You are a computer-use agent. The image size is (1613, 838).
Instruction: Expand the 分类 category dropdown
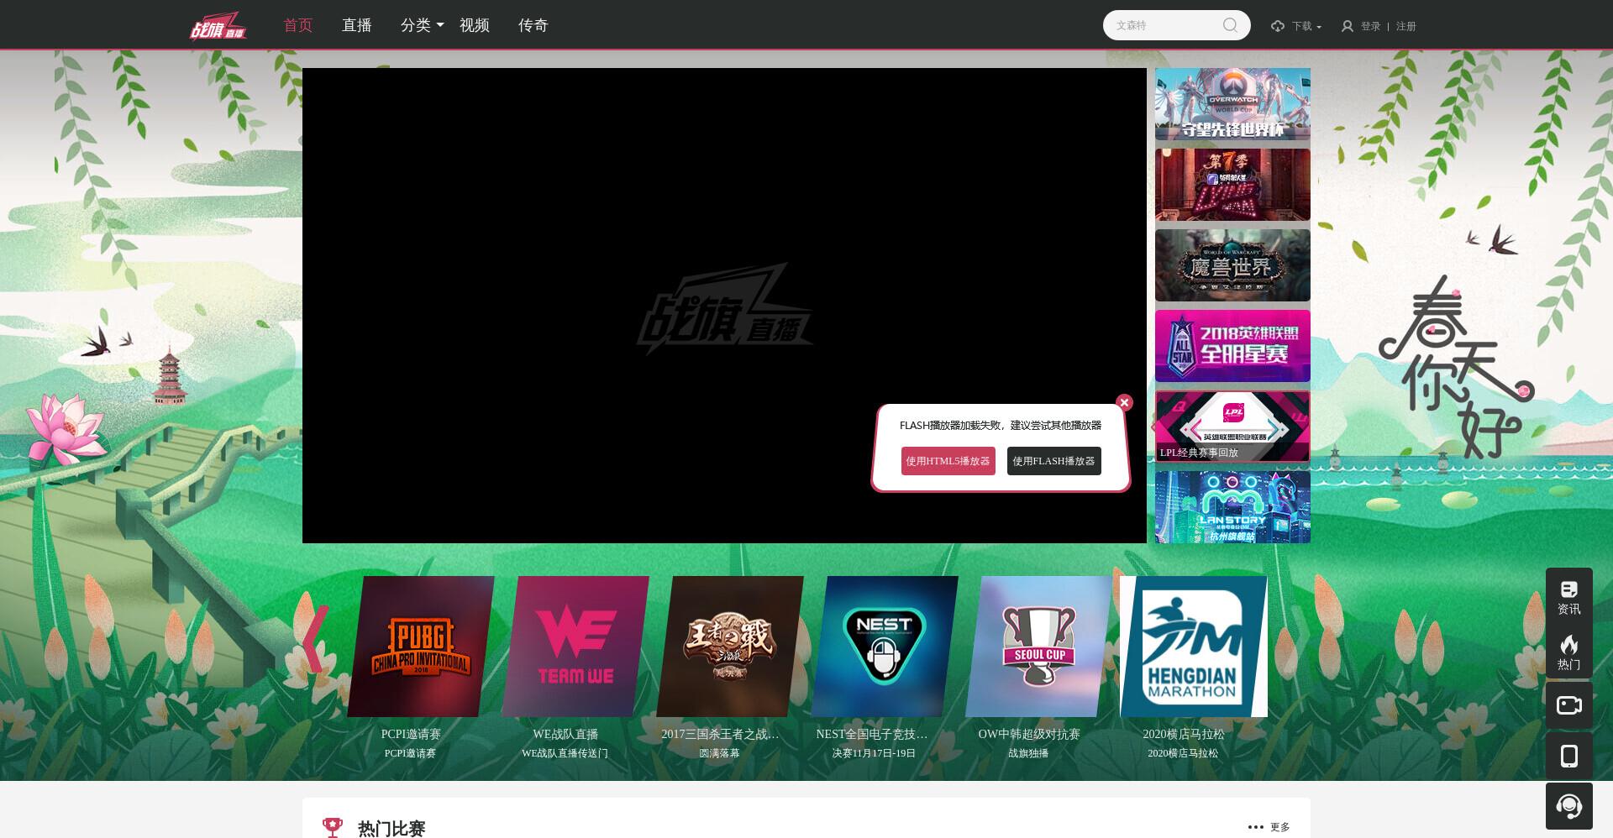pos(422,25)
